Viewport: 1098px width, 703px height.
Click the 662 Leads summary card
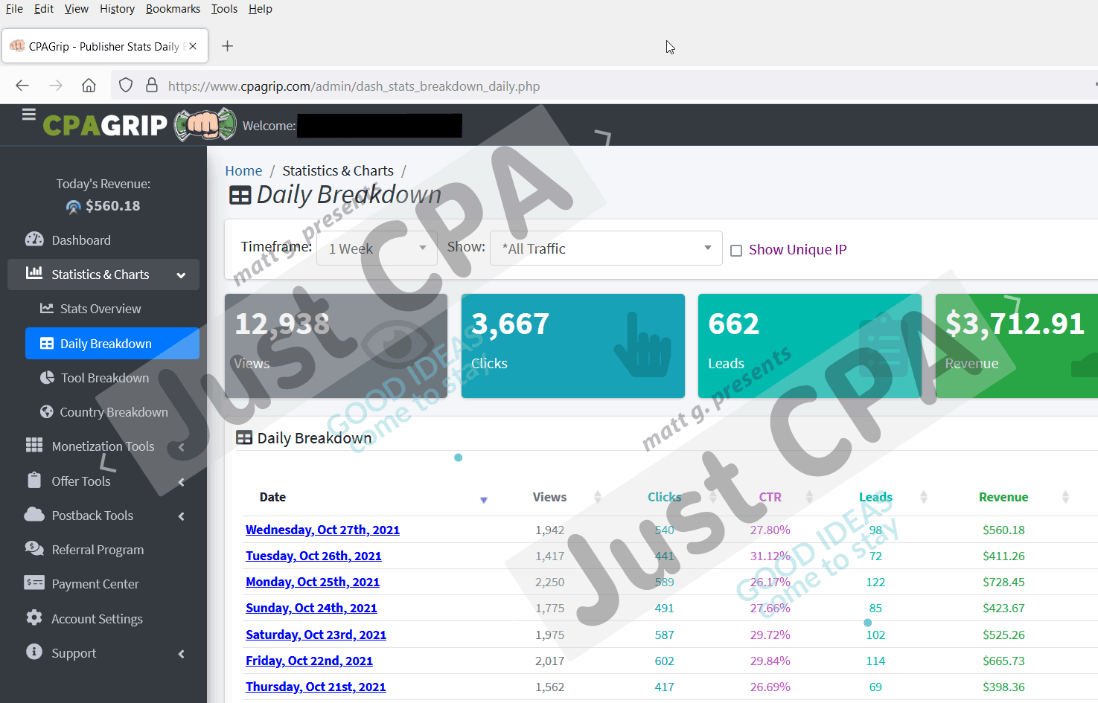pyautogui.click(x=810, y=346)
